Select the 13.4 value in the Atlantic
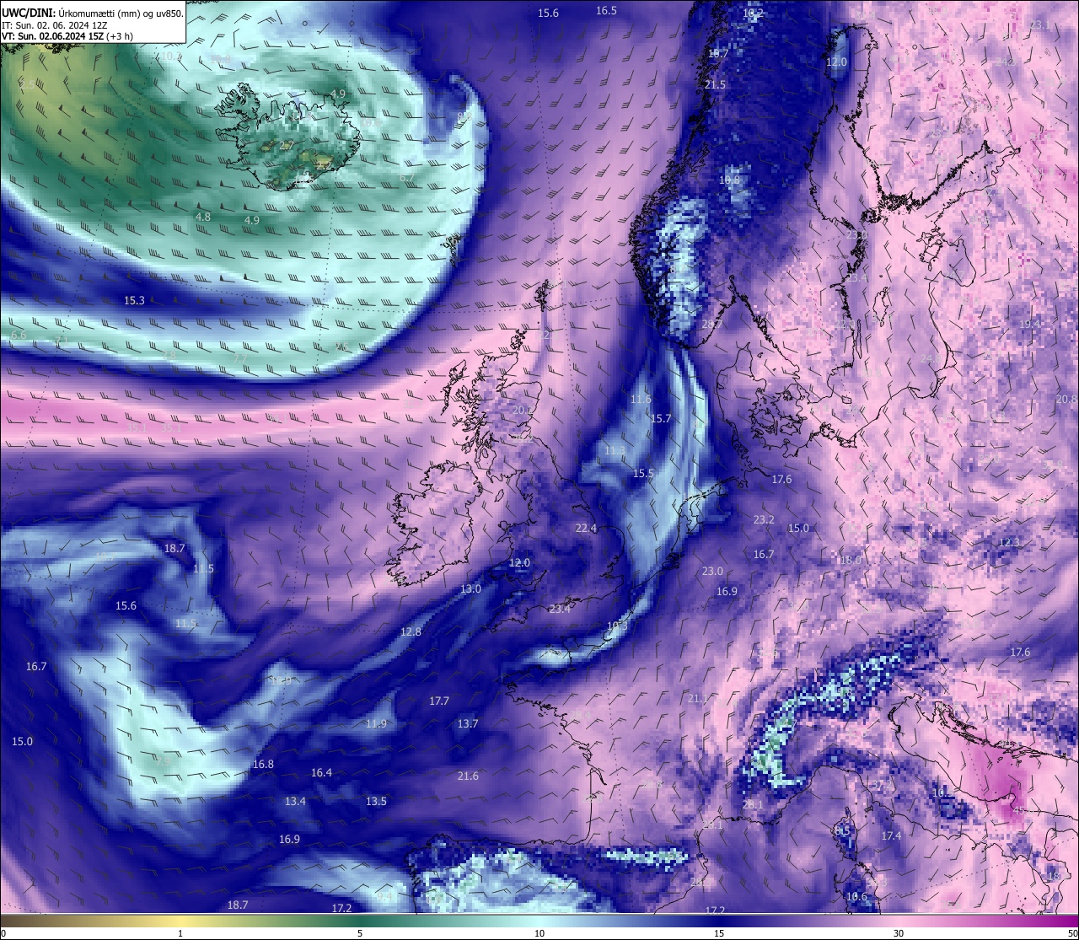The height and width of the screenshot is (940, 1079). [295, 802]
